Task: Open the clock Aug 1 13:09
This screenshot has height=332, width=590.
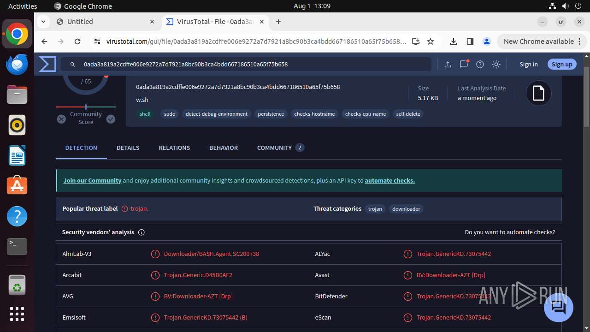Action: click(x=312, y=6)
